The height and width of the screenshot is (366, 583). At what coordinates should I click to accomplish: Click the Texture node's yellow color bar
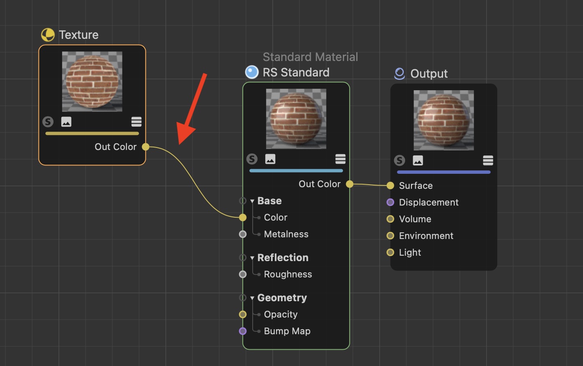pos(92,134)
